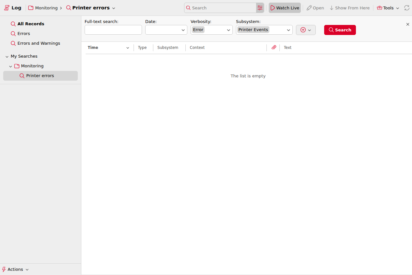Click the Log application icon
Image resolution: width=412 pixels, height=275 pixels.
tap(6, 8)
